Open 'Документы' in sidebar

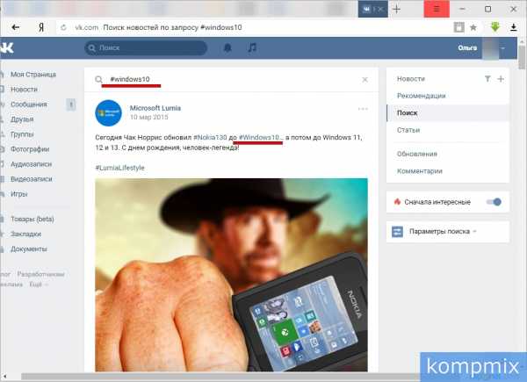pos(29,249)
